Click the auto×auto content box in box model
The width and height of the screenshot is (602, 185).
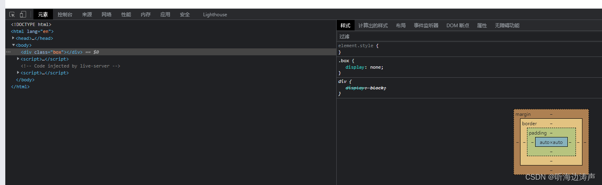coord(551,142)
